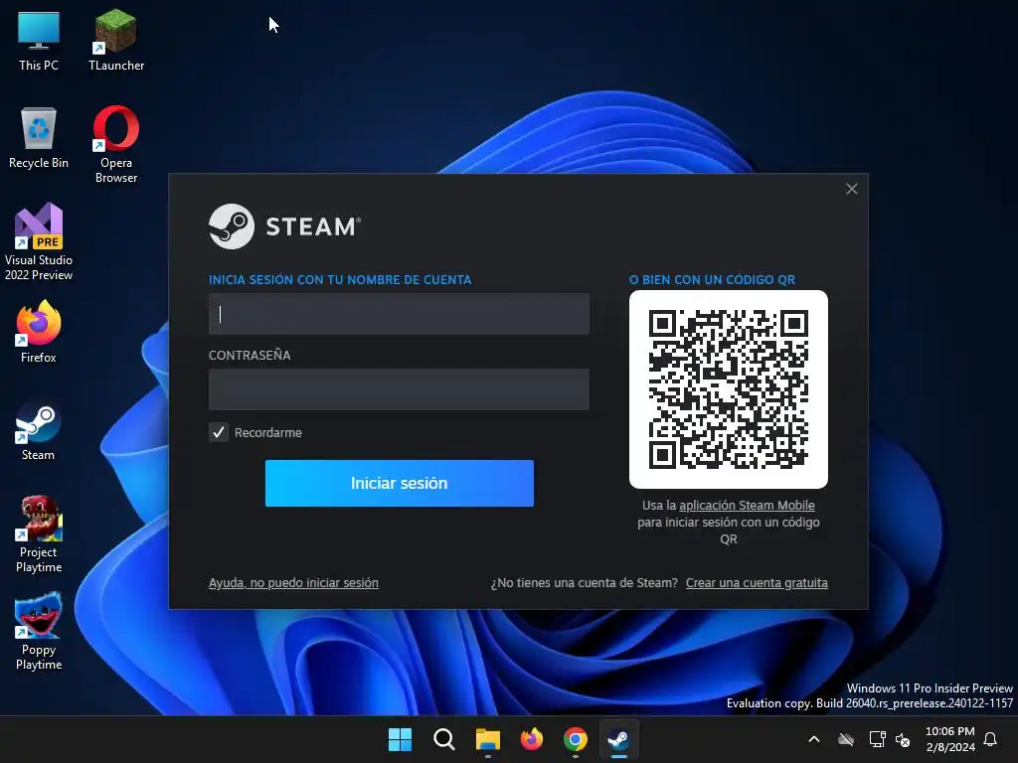Open Google Chrome from taskbar
The height and width of the screenshot is (763, 1018).
coord(576,739)
